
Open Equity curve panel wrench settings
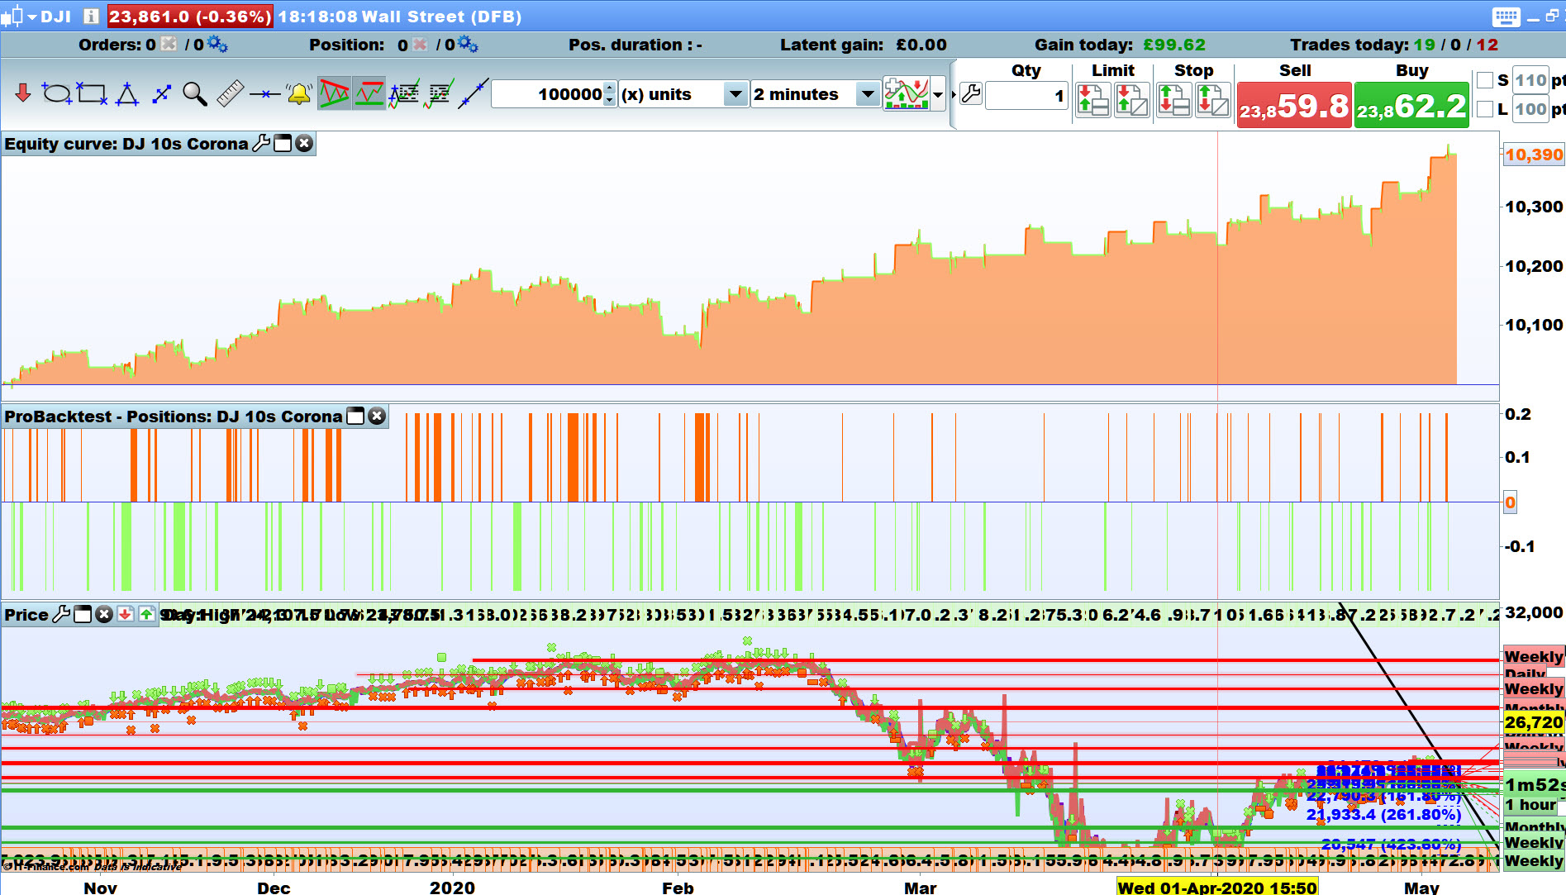[x=261, y=143]
